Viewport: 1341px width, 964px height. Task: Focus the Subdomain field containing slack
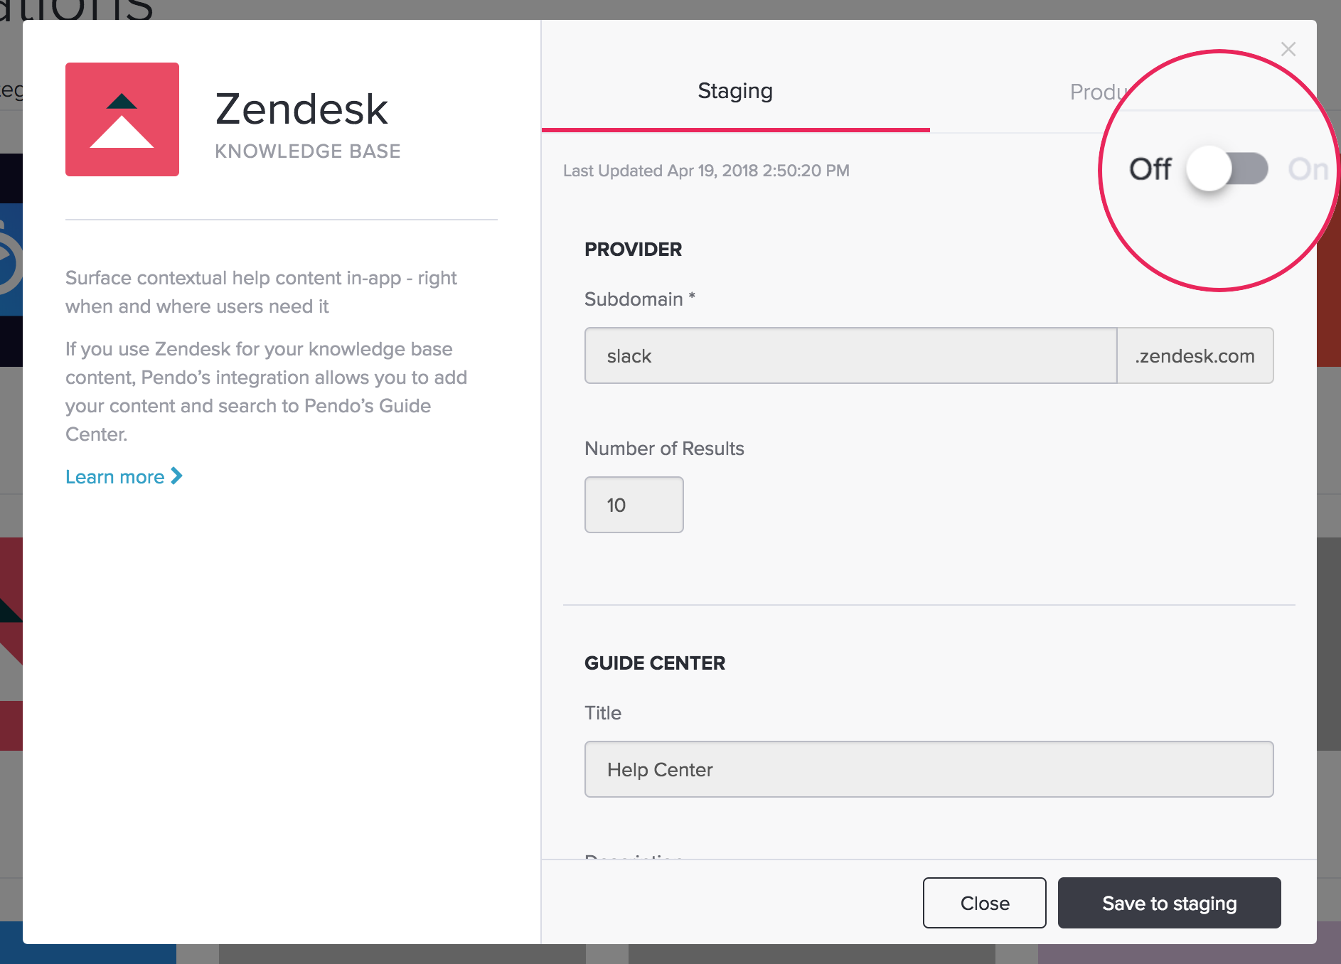tap(850, 355)
